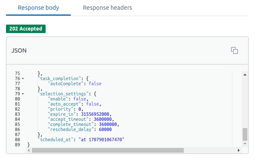Collapse the task_completion block at line 76

tap(23, 79)
